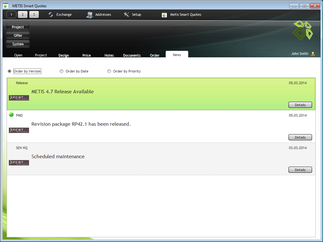Select Order by Date radio button
This screenshot has width=323, height=242.
tap(62, 71)
